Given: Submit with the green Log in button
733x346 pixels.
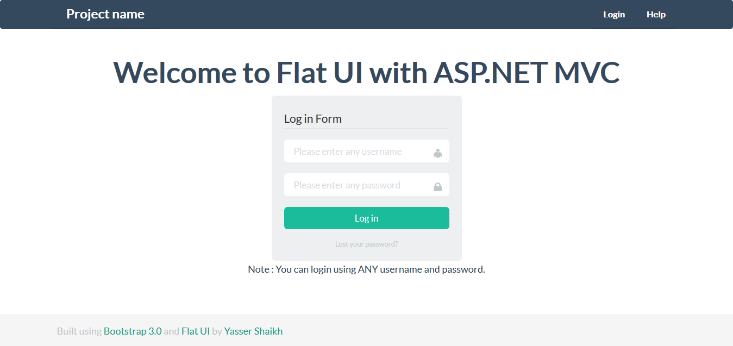Looking at the screenshot, I should click(x=366, y=218).
